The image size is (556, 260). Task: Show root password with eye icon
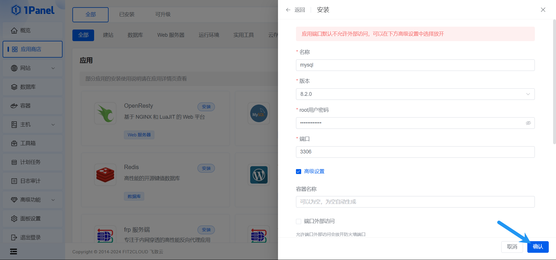click(528, 123)
